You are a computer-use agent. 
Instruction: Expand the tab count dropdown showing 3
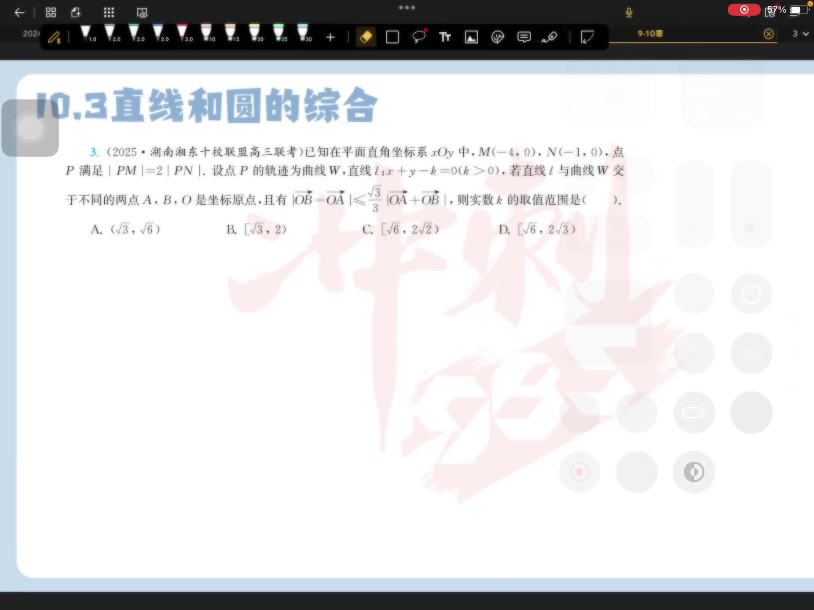(800, 33)
